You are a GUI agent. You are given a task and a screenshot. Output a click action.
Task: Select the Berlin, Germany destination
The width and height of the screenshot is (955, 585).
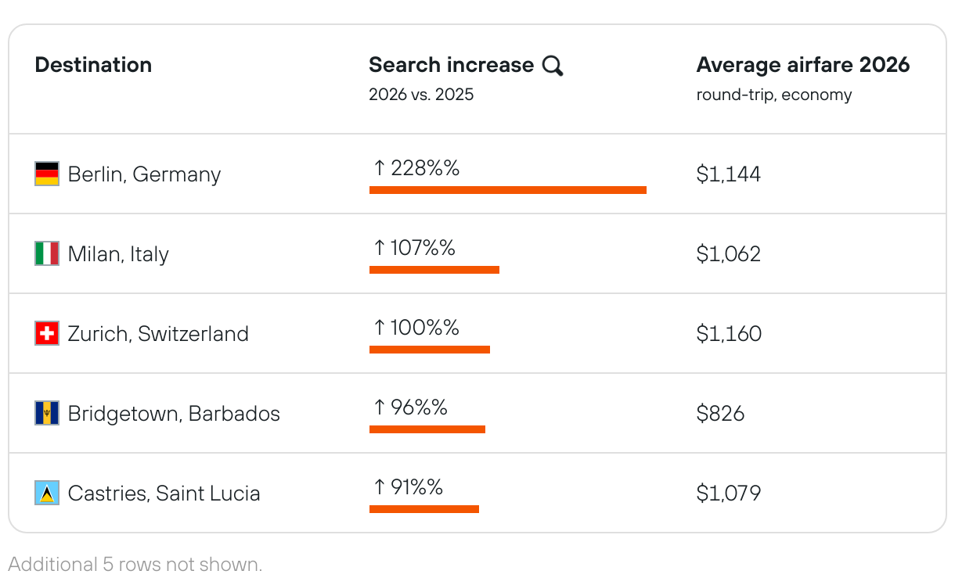[x=144, y=174]
